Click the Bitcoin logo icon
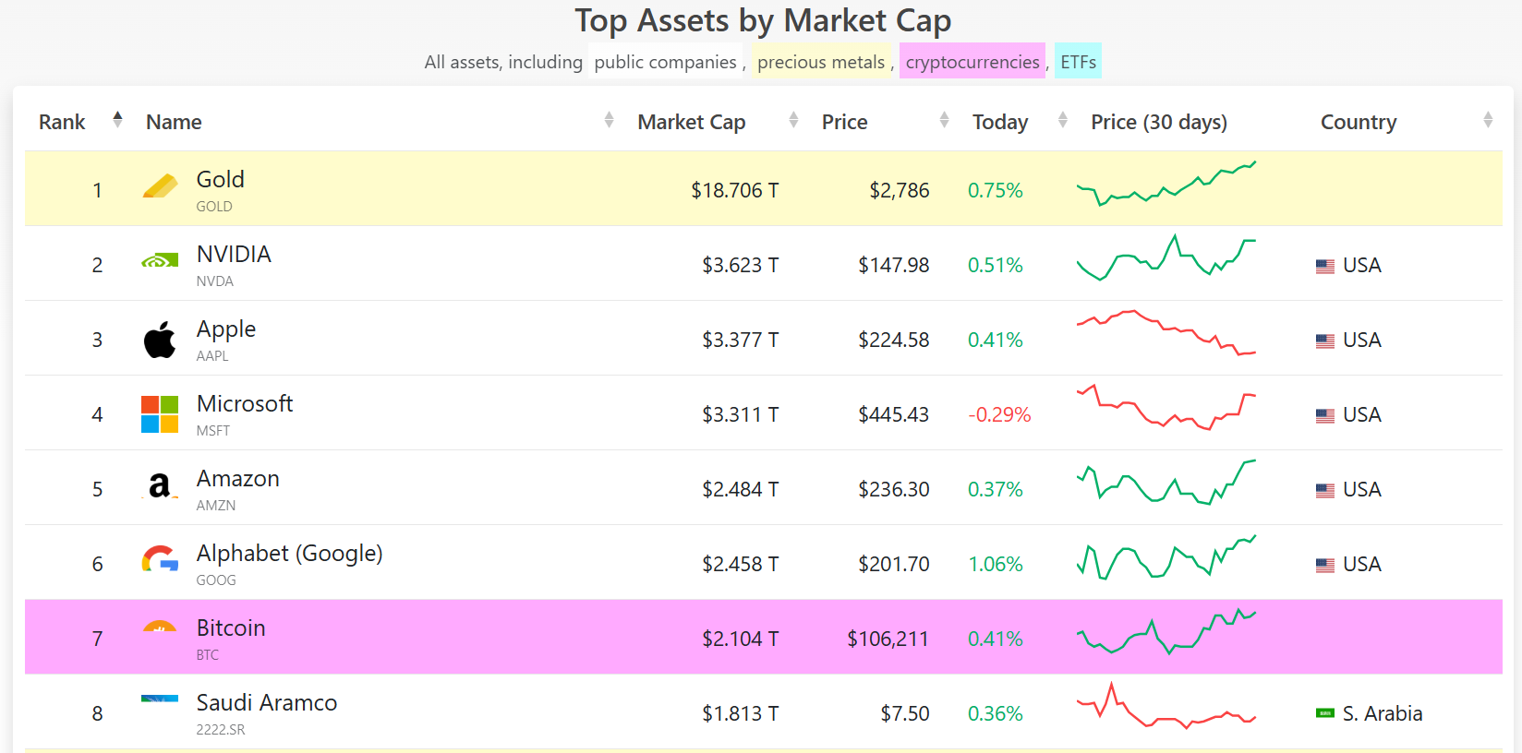The width and height of the screenshot is (1522, 753). tap(160, 627)
